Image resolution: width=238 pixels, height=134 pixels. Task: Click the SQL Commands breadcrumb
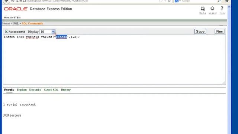(x=32, y=23)
